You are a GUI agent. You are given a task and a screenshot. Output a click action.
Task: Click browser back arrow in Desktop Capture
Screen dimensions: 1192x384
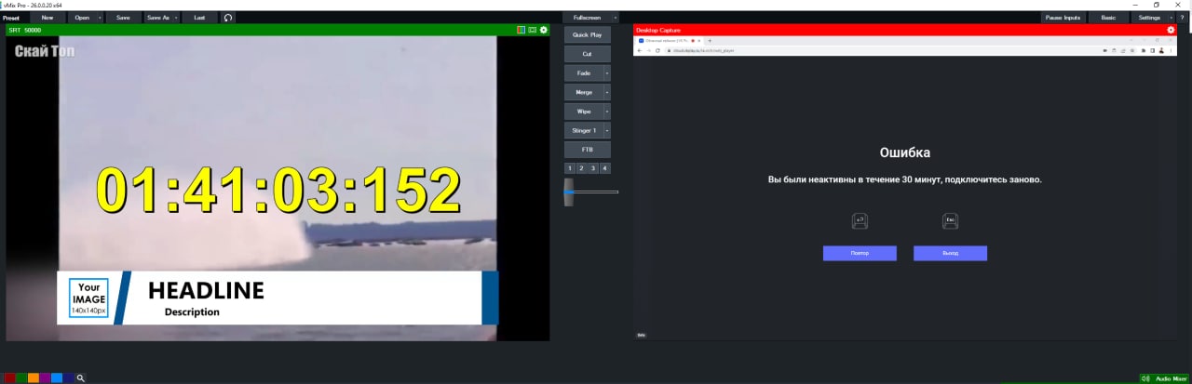point(639,50)
